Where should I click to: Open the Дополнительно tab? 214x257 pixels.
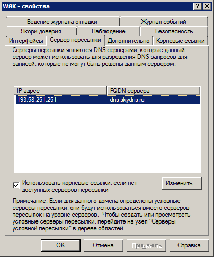(x=129, y=41)
